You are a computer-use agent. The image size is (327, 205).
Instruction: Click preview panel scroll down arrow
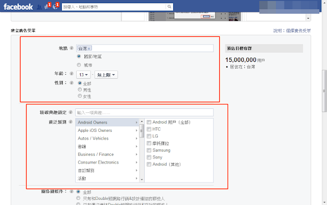(308, 18)
